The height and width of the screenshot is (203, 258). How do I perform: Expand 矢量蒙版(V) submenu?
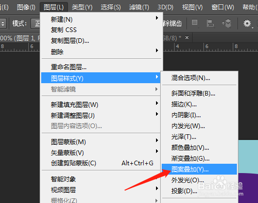click(x=101, y=152)
